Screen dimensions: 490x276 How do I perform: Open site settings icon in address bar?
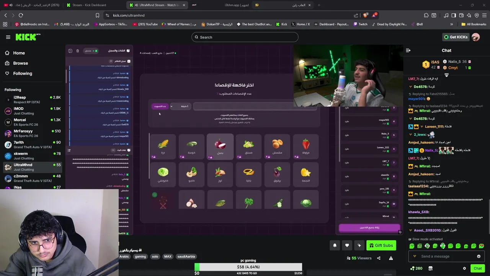pyautogui.click(x=108, y=15)
